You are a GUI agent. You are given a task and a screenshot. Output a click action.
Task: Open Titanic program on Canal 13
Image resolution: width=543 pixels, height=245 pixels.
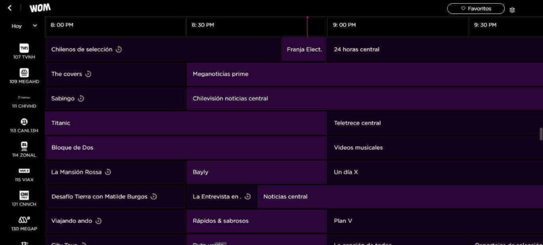click(x=61, y=123)
